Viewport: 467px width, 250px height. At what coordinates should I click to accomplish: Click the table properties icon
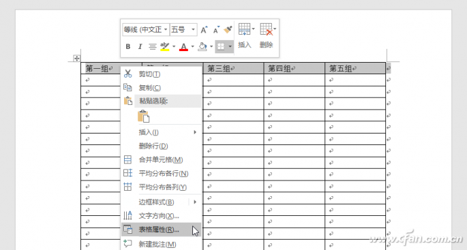click(127, 229)
